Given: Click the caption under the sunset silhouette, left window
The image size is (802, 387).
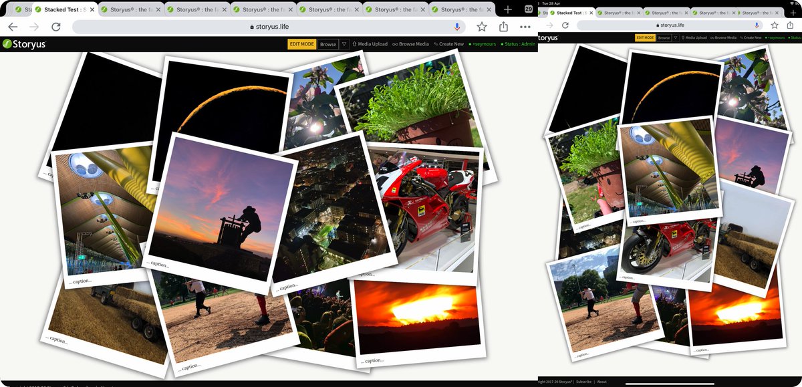Looking at the screenshot, I should (158, 265).
